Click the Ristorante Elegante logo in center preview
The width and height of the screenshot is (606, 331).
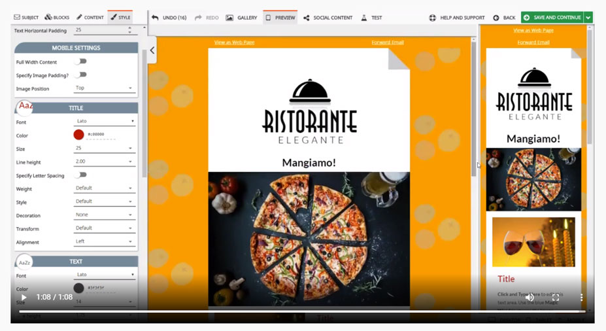click(x=310, y=112)
